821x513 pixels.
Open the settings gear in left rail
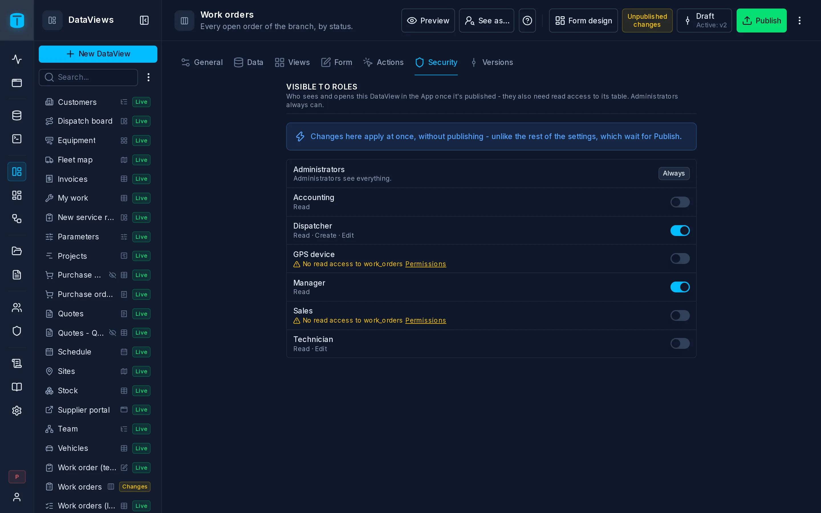[x=17, y=410]
